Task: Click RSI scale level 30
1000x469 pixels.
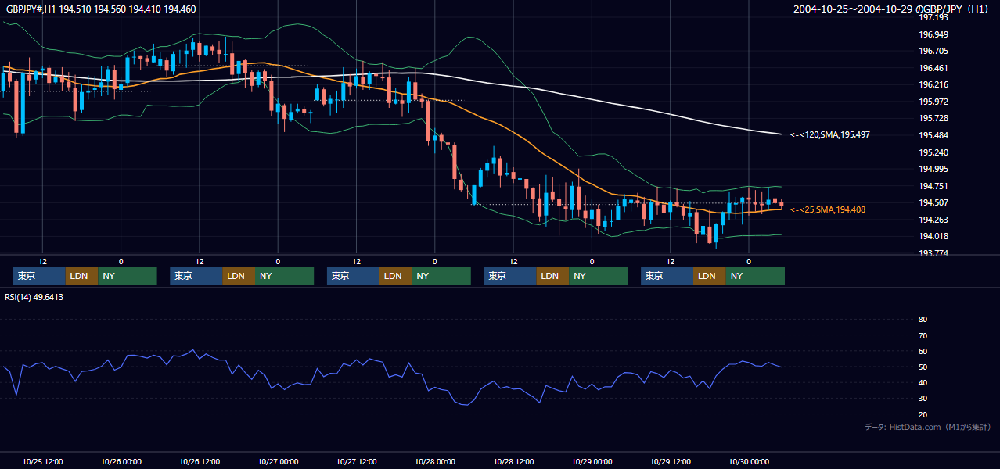Action: click(923, 399)
